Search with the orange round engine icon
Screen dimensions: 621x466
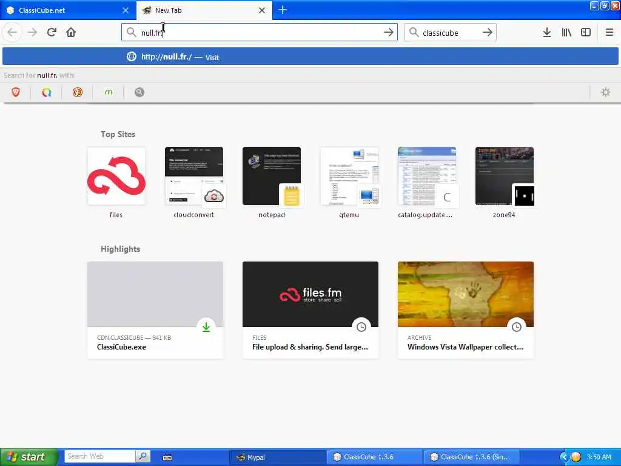(78, 92)
